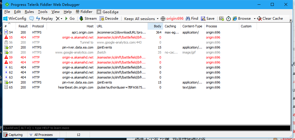Screen dimensions: 295x140
Task: Select session 57 POST arrow icon
Action: (x=6, y=47)
